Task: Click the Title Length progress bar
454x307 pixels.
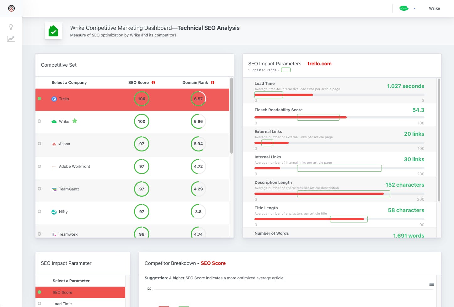Action: (x=339, y=219)
